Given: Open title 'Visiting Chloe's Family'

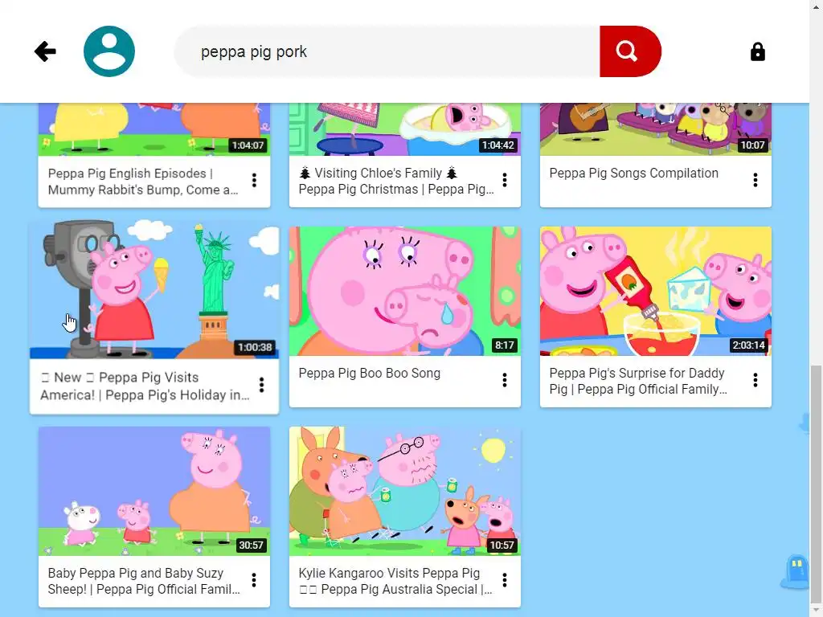Looking at the screenshot, I should (x=396, y=181).
